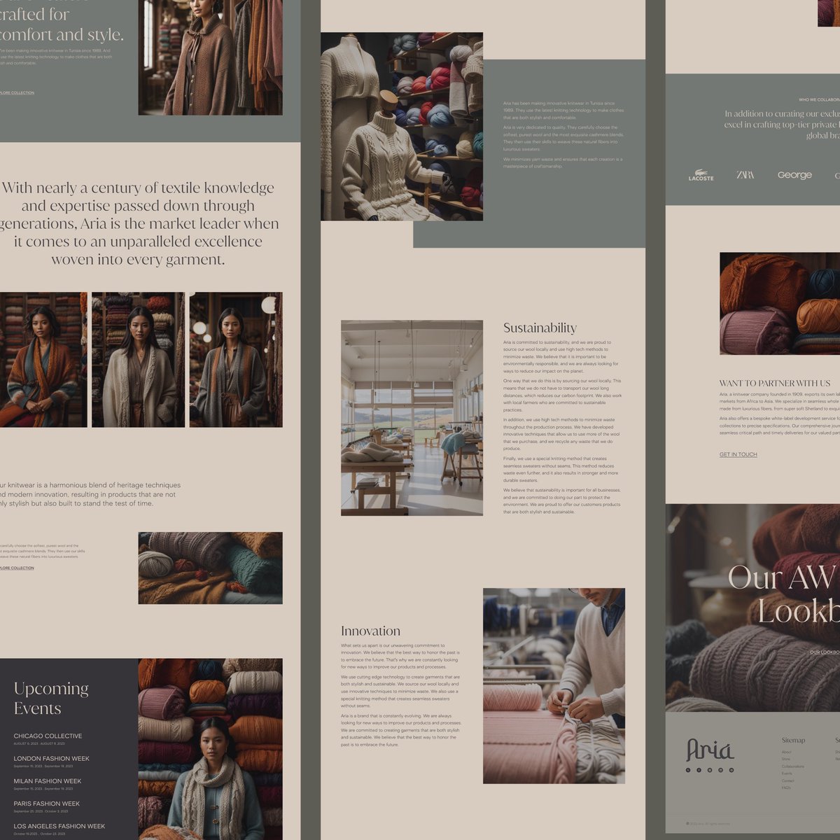The height and width of the screenshot is (840, 840).
Task: Open photo of woman in orange striped shawl
Action: (43, 360)
